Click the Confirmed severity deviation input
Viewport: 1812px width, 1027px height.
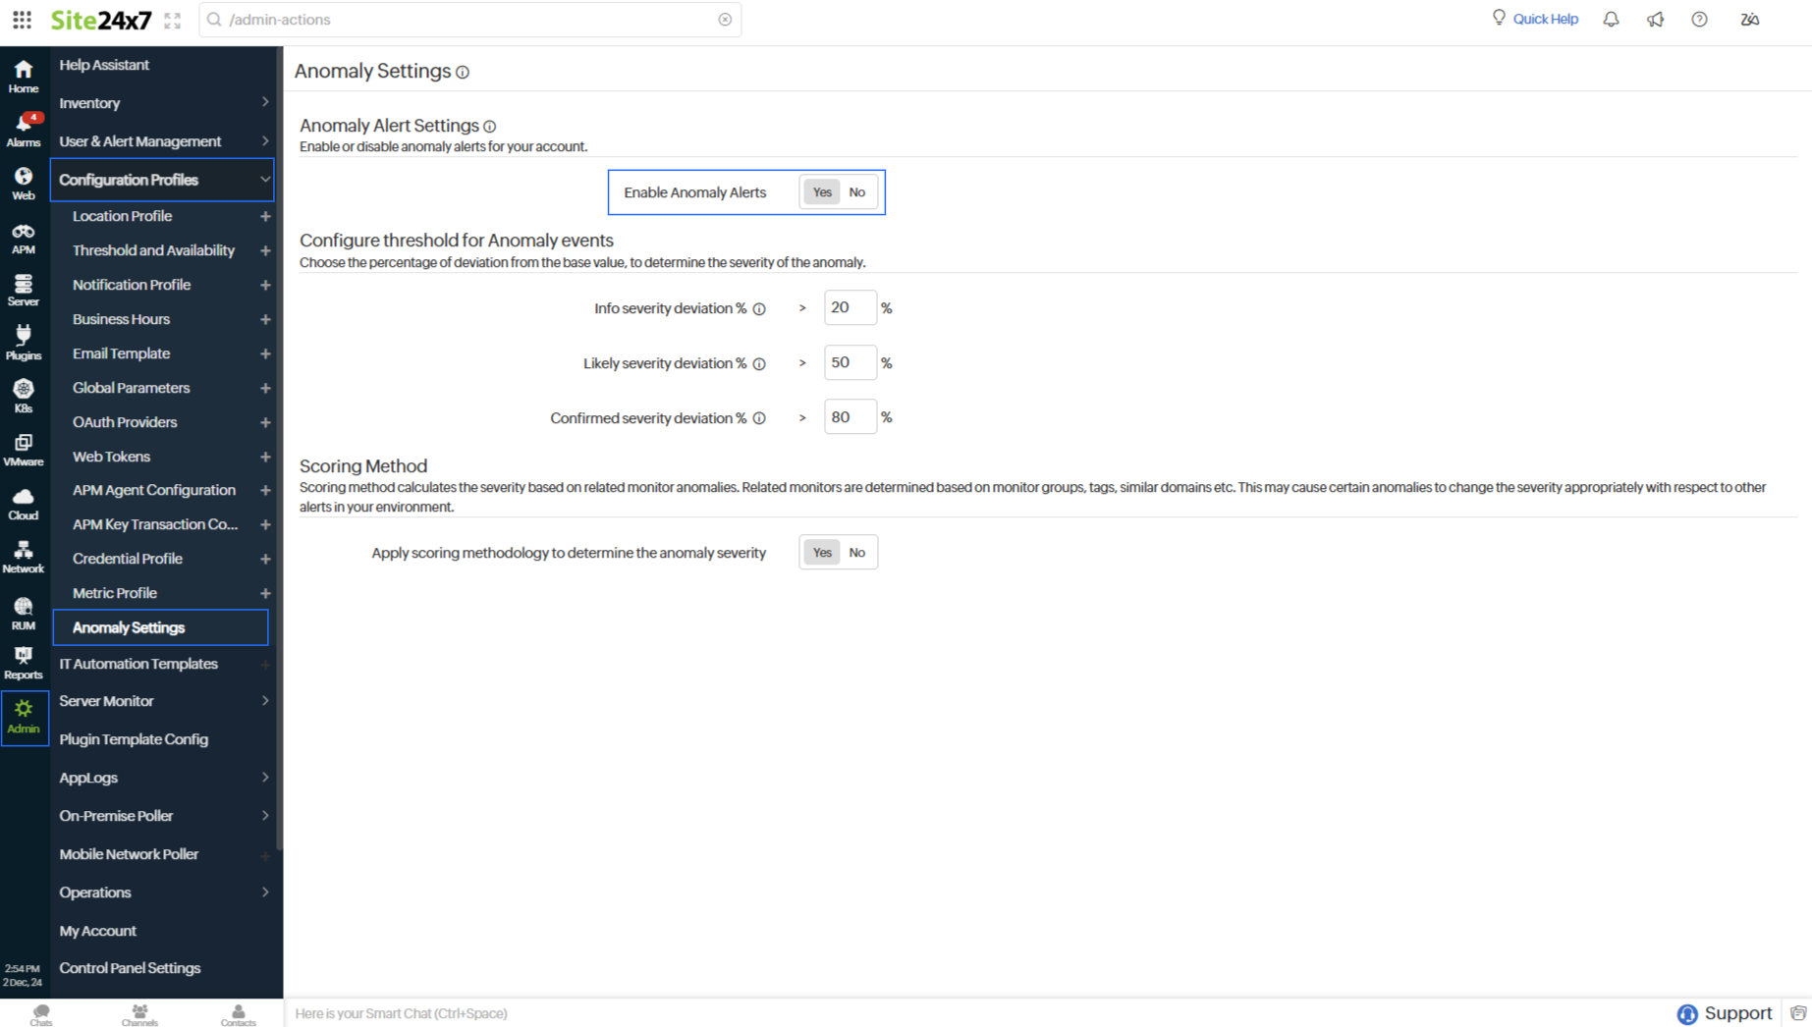850,417
